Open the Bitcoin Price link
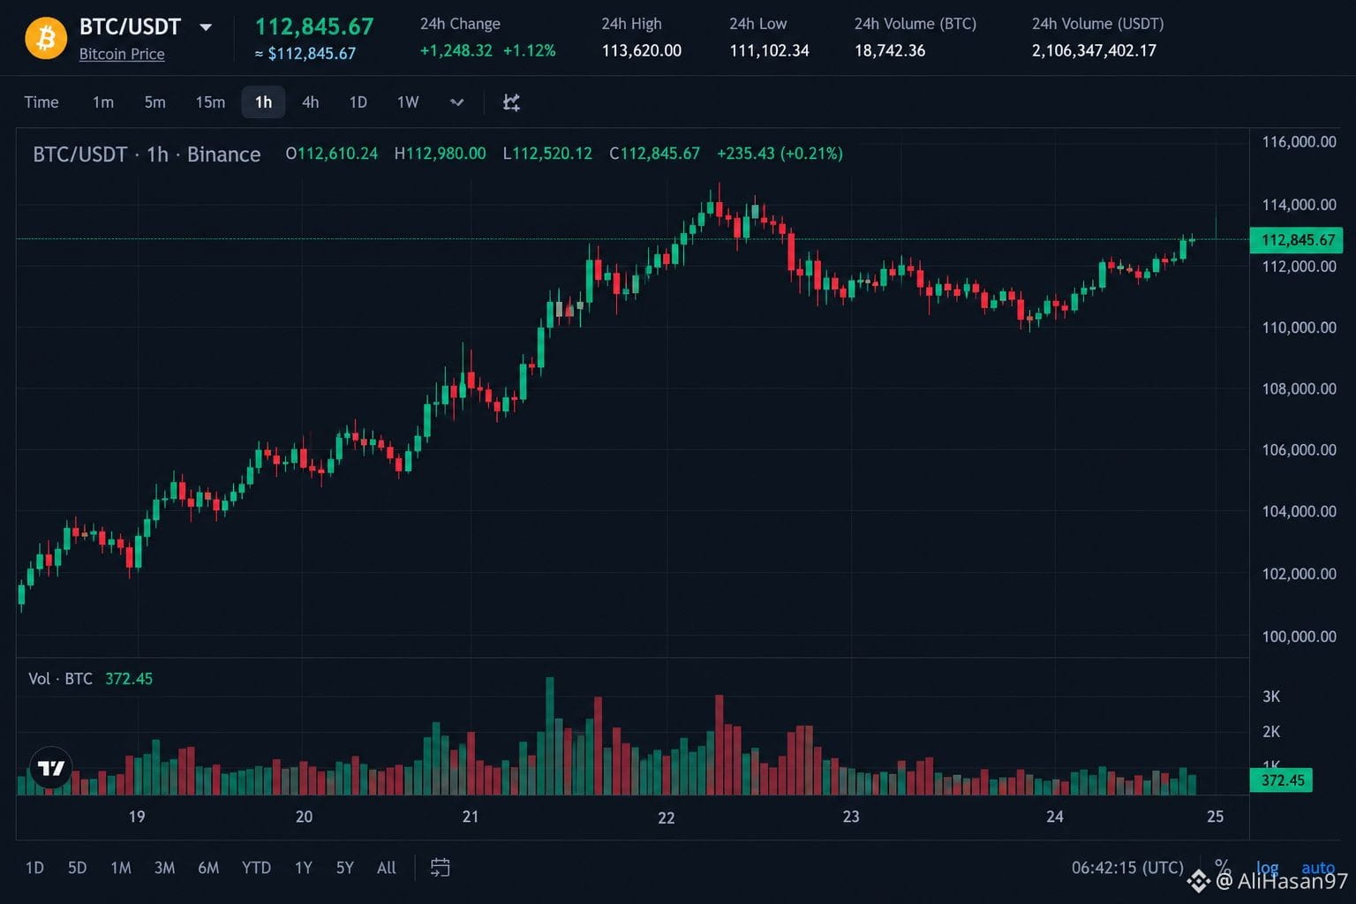The height and width of the screenshot is (904, 1356). [122, 54]
